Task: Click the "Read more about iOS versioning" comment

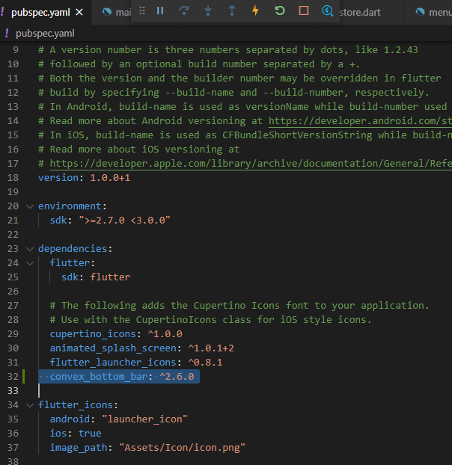Action: tap(138, 150)
